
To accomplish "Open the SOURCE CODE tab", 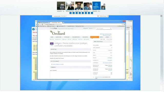I will (58, 37).
